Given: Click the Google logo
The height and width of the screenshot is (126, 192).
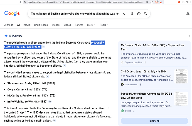Looking at the screenshot, I should (x=12, y=14).
